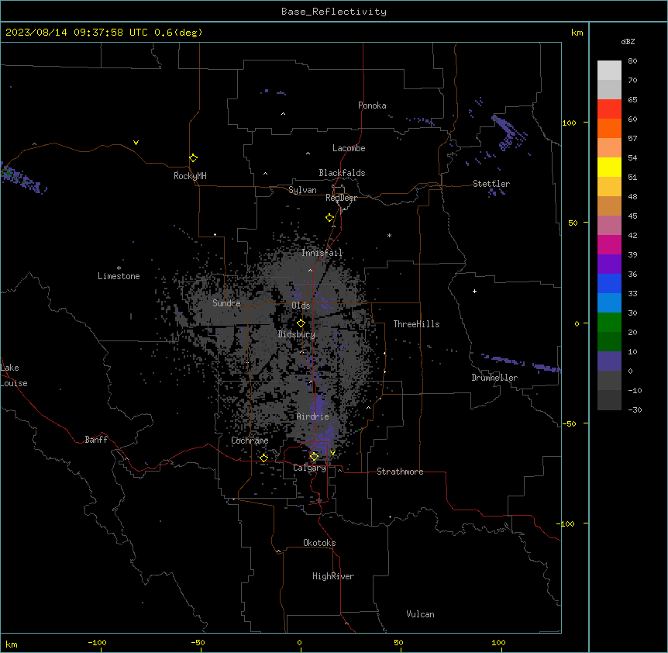This screenshot has height=653, width=668.
Task: Click the Strathmore label
Action: 400,472
